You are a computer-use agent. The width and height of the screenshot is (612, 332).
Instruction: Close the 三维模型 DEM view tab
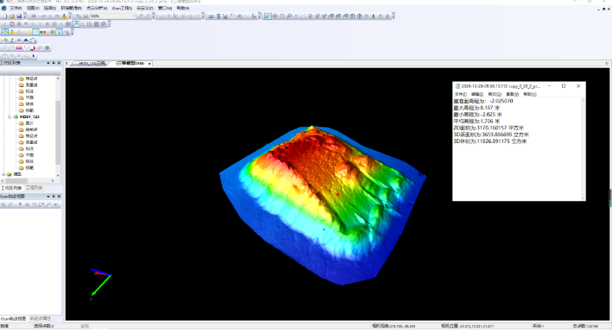pyautogui.click(x=149, y=64)
